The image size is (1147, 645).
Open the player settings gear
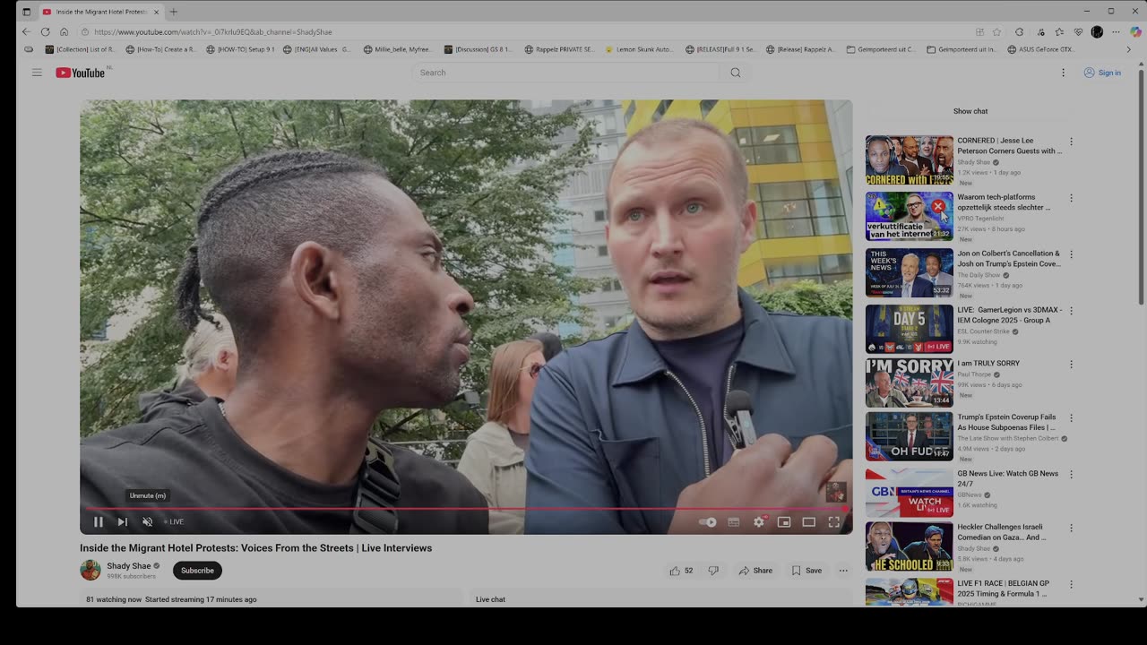click(759, 522)
